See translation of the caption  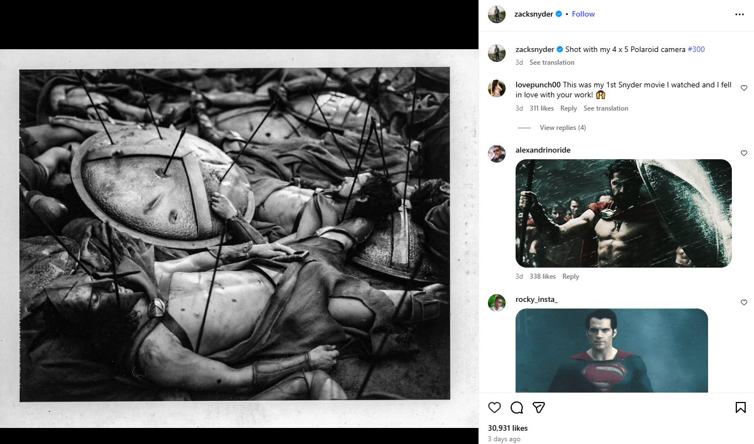tap(552, 62)
